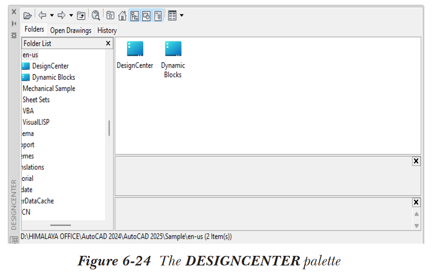Image resolution: width=433 pixels, height=272 pixels.
Task: Select Sheet Sets in folder list
Action: (x=36, y=99)
